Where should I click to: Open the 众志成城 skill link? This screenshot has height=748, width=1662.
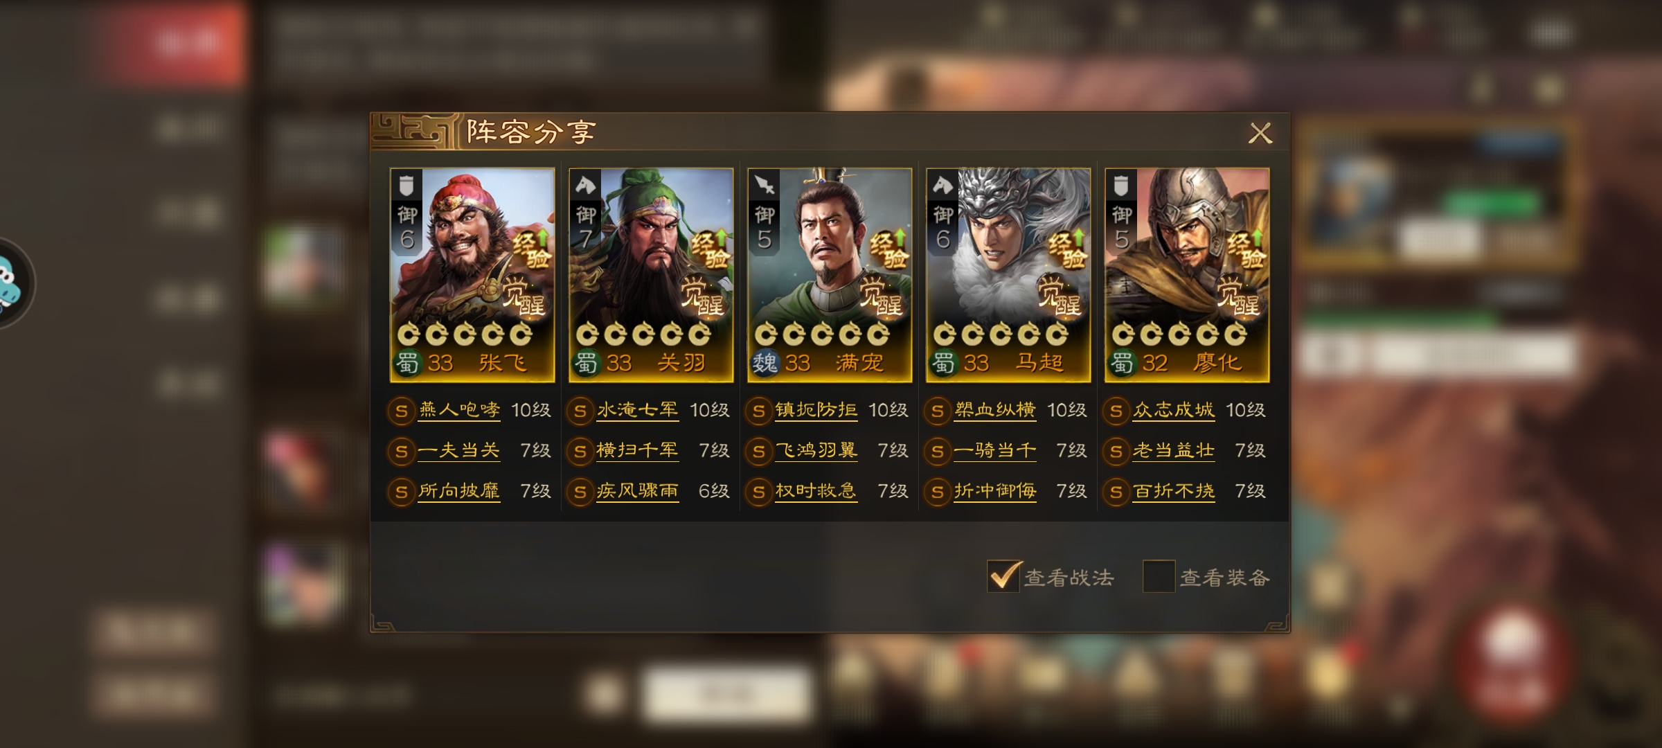tap(1173, 410)
